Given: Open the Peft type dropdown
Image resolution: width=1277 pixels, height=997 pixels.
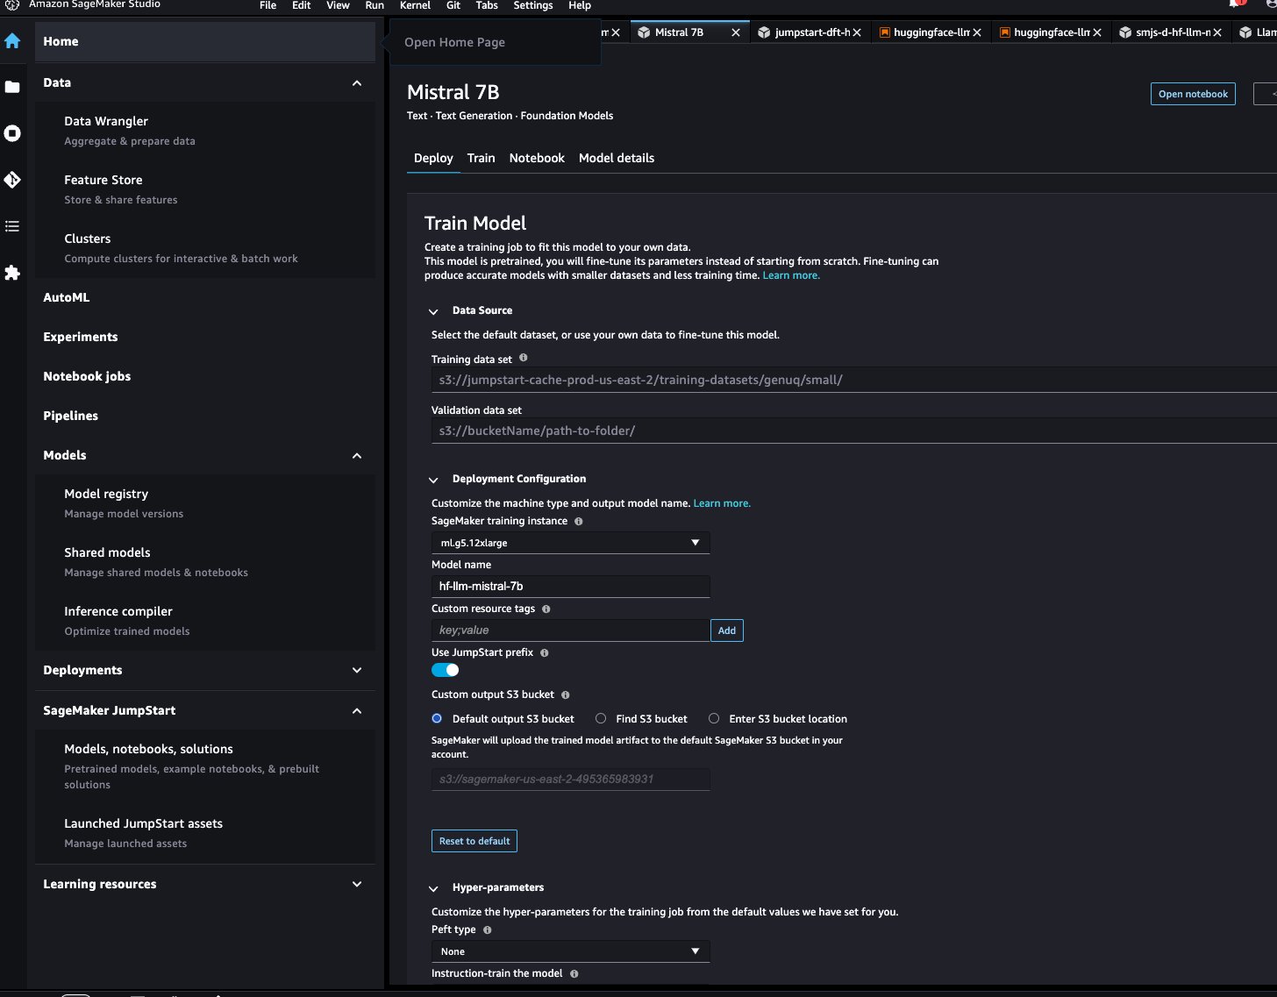Looking at the screenshot, I should point(570,951).
